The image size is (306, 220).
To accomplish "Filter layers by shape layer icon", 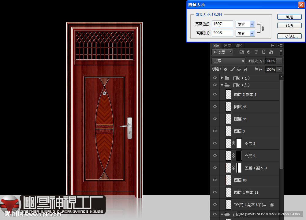I will coord(264,52).
